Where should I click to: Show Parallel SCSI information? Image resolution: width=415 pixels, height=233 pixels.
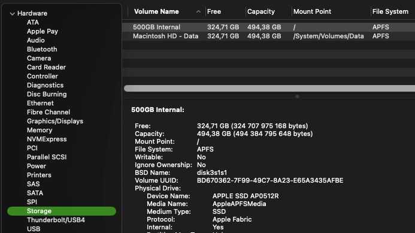click(x=47, y=158)
